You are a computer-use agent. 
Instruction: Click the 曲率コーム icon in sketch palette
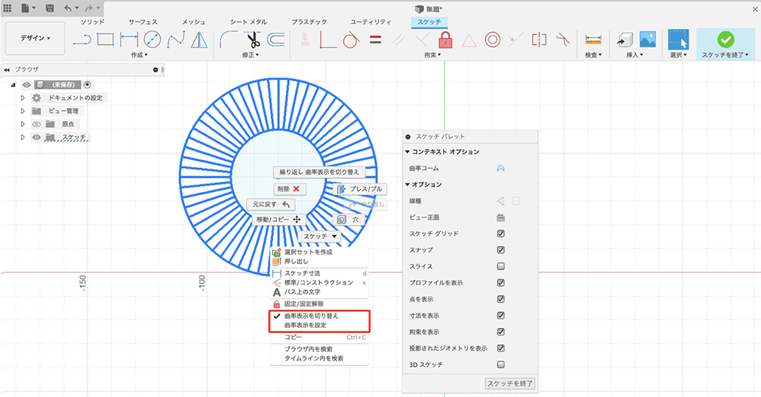[x=500, y=168]
